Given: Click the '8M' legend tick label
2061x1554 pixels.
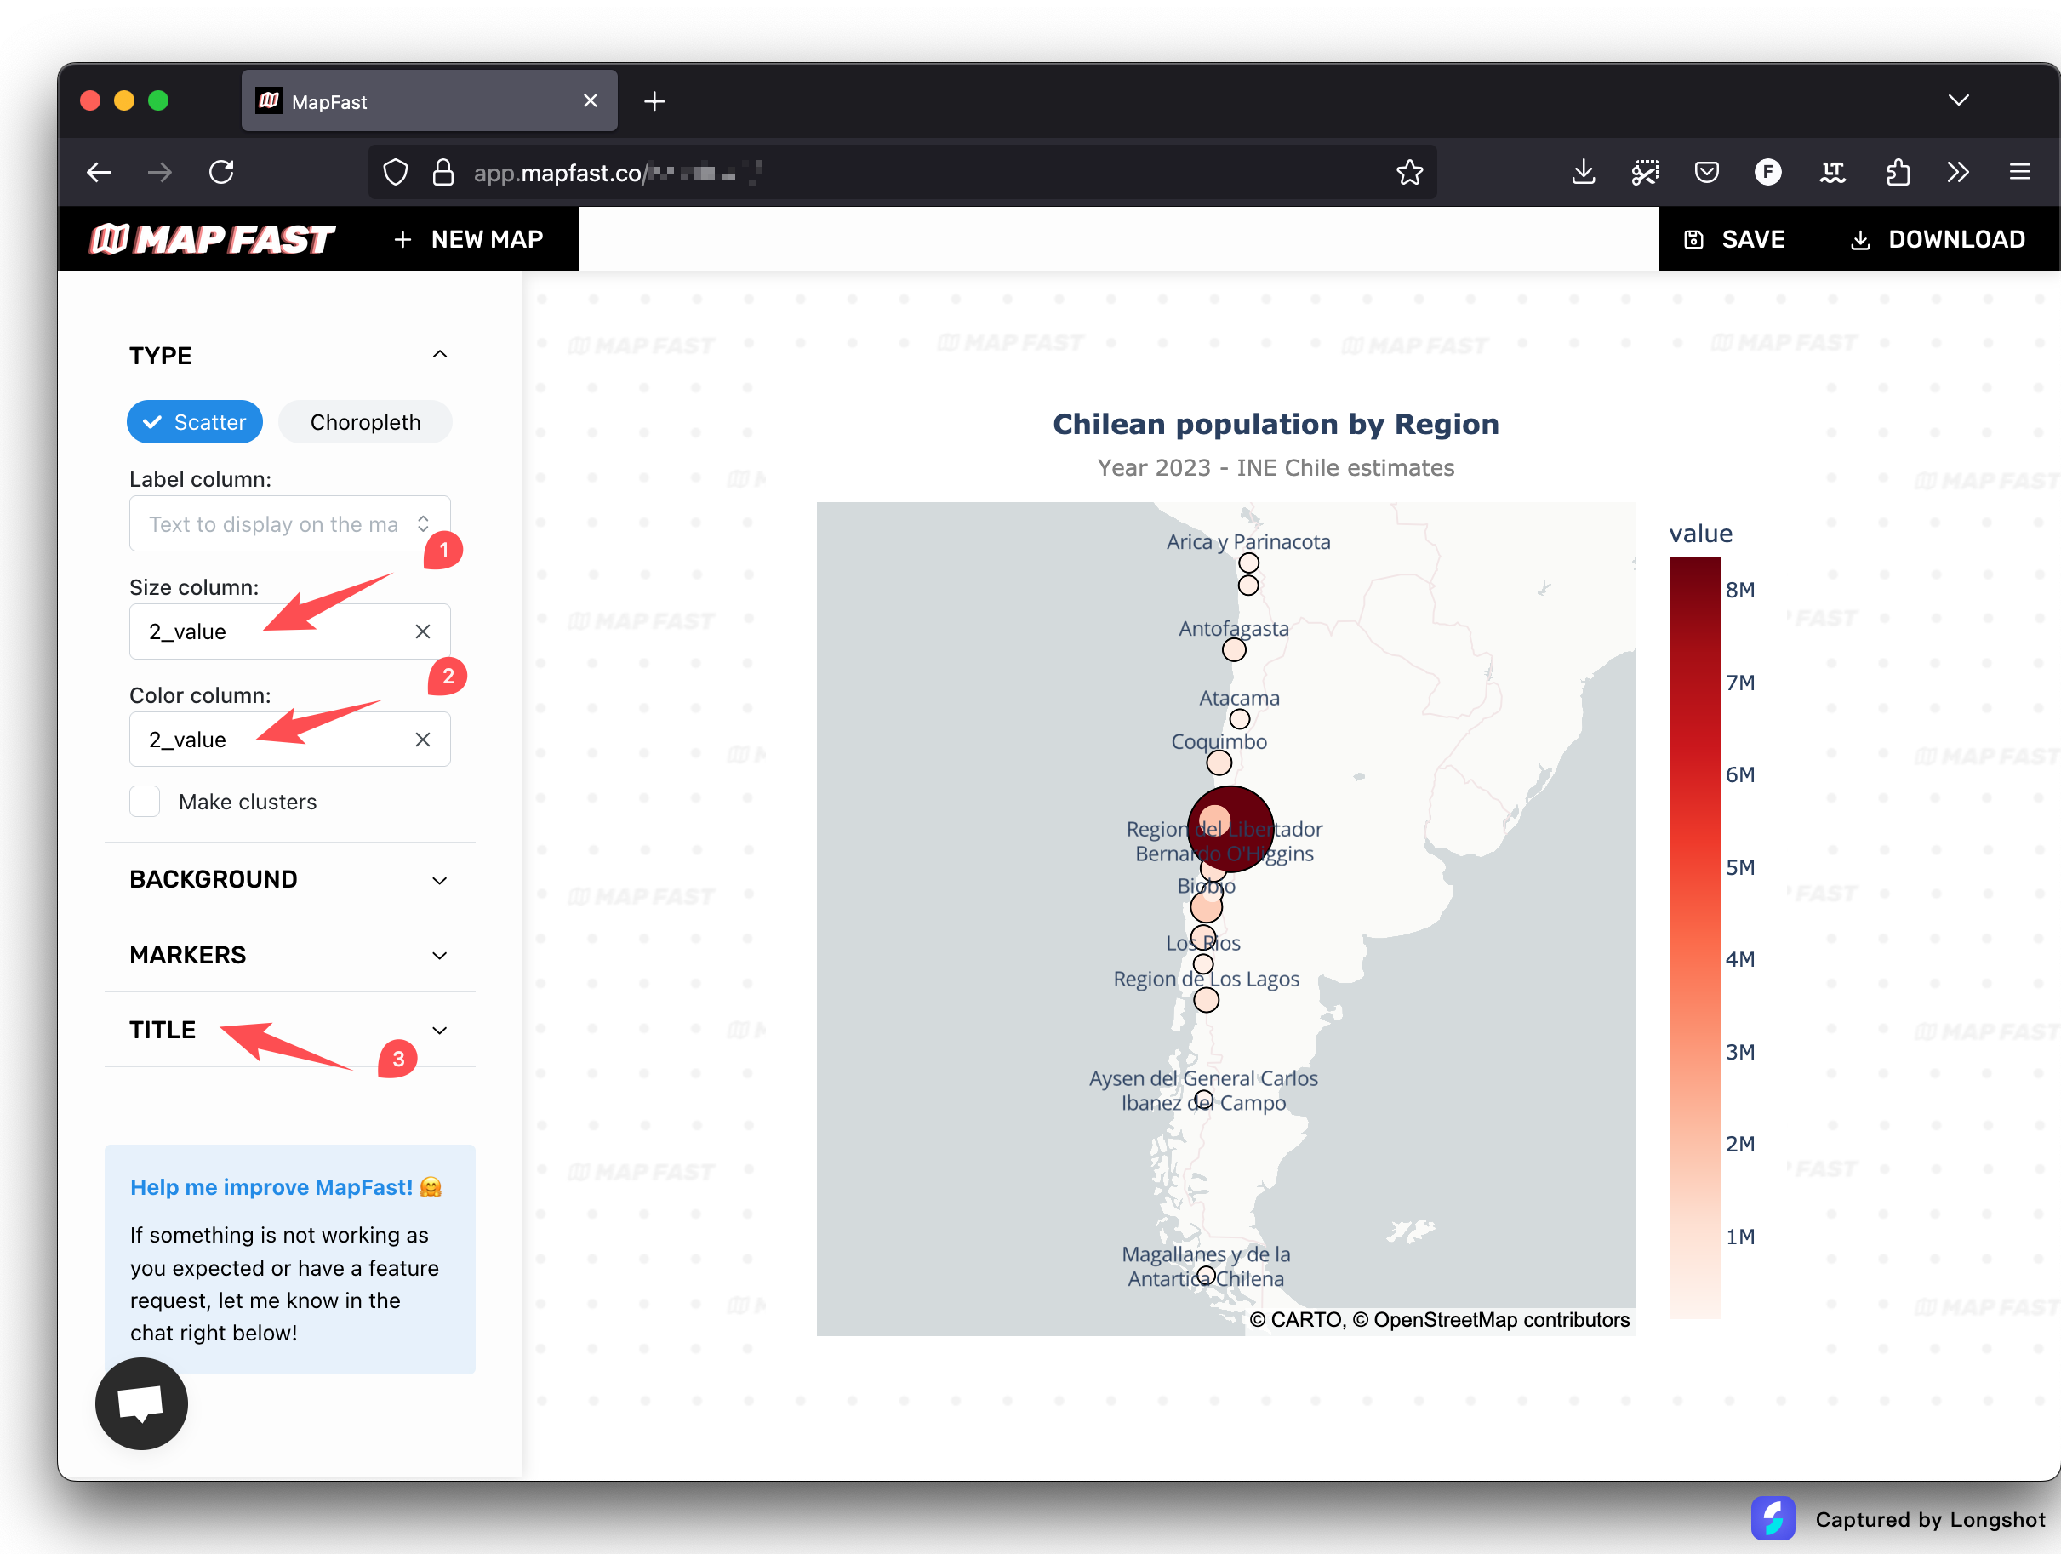Looking at the screenshot, I should [x=1739, y=590].
